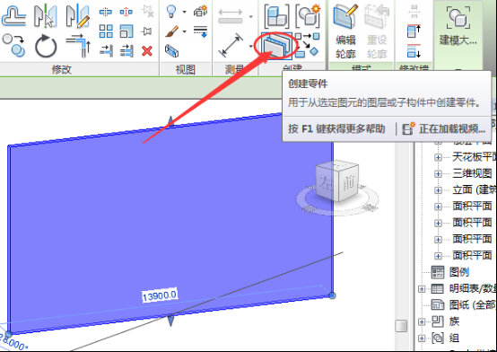
Task: Select 天花板平面 label in project browser
Action: point(475,157)
